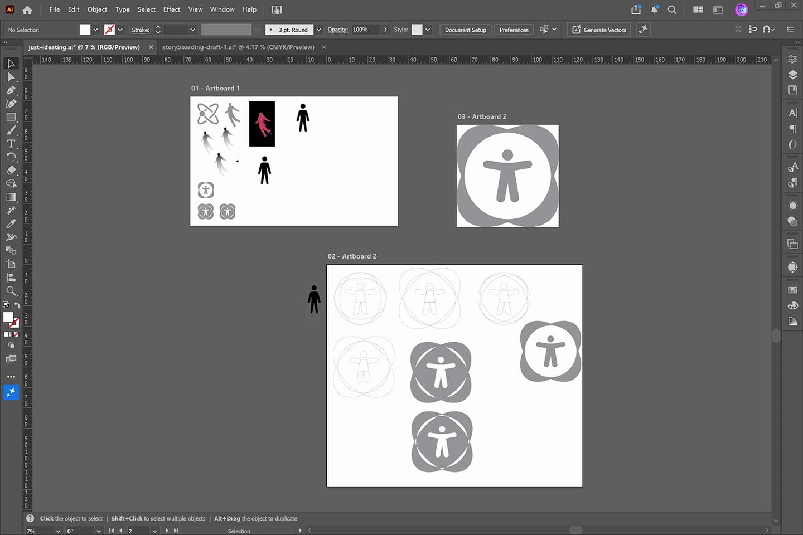Expand the Opacity value arrow

pos(385,30)
